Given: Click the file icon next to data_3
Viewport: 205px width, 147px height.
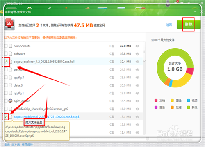Looking at the screenshot, I should [x=11, y=85].
